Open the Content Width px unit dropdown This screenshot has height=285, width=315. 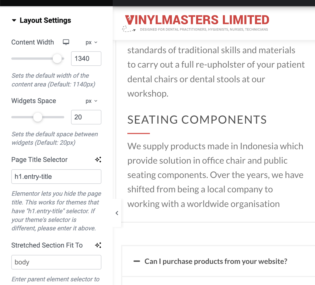[91, 42]
